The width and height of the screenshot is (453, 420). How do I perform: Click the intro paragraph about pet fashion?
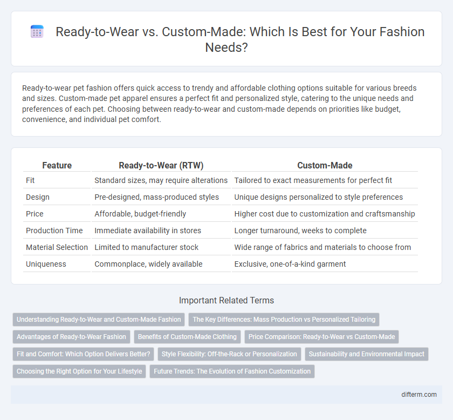click(219, 104)
